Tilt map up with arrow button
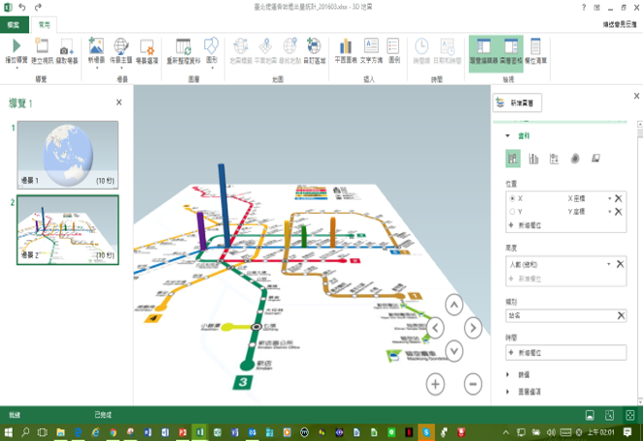The image size is (643, 441). (x=454, y=305)
